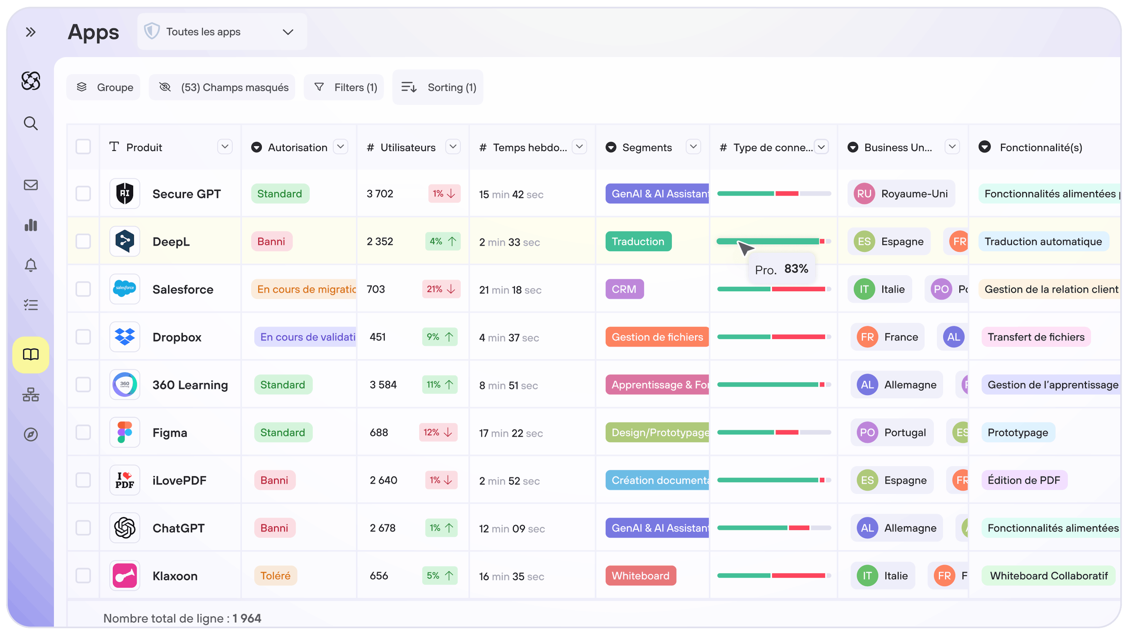
Task: Open the checklist tasks icon in sidebar
Action: tap(30, 305)
